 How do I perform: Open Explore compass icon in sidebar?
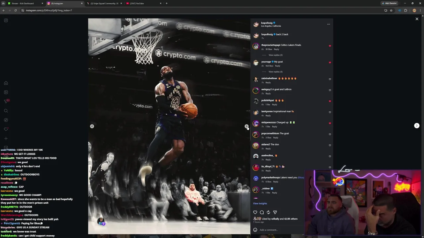pos(6,120)
